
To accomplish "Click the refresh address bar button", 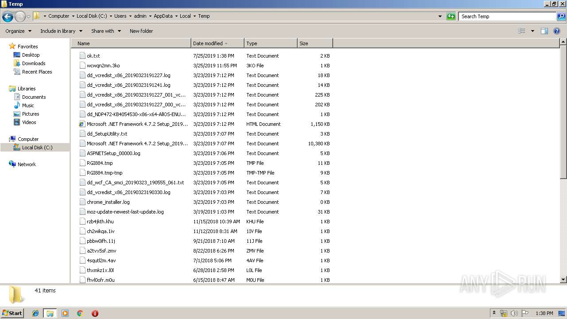I will (451, 16).
